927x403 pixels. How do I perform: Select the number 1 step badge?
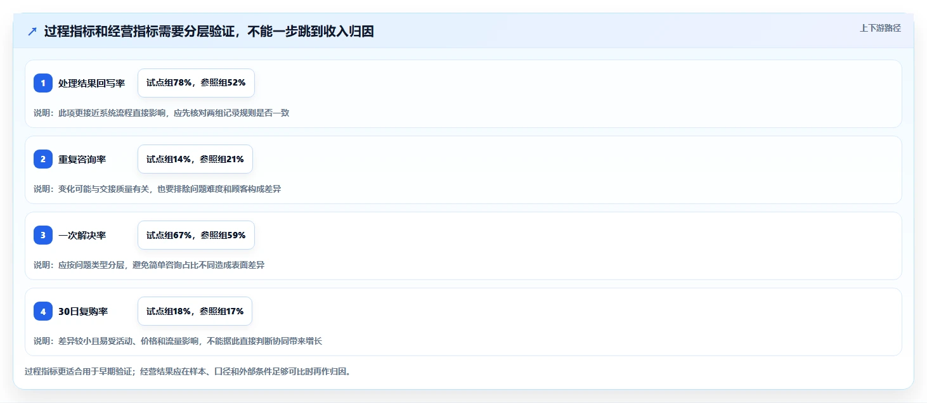(x=43, y=83)
